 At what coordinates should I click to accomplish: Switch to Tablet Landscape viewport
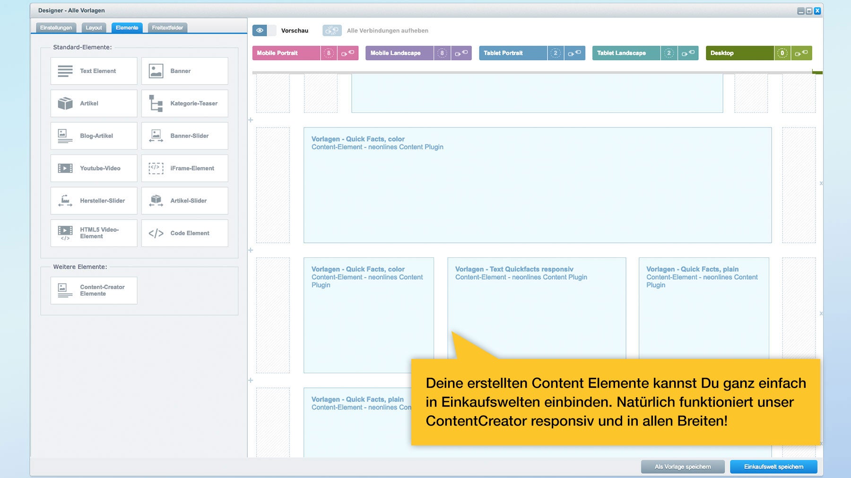point(626,53)
